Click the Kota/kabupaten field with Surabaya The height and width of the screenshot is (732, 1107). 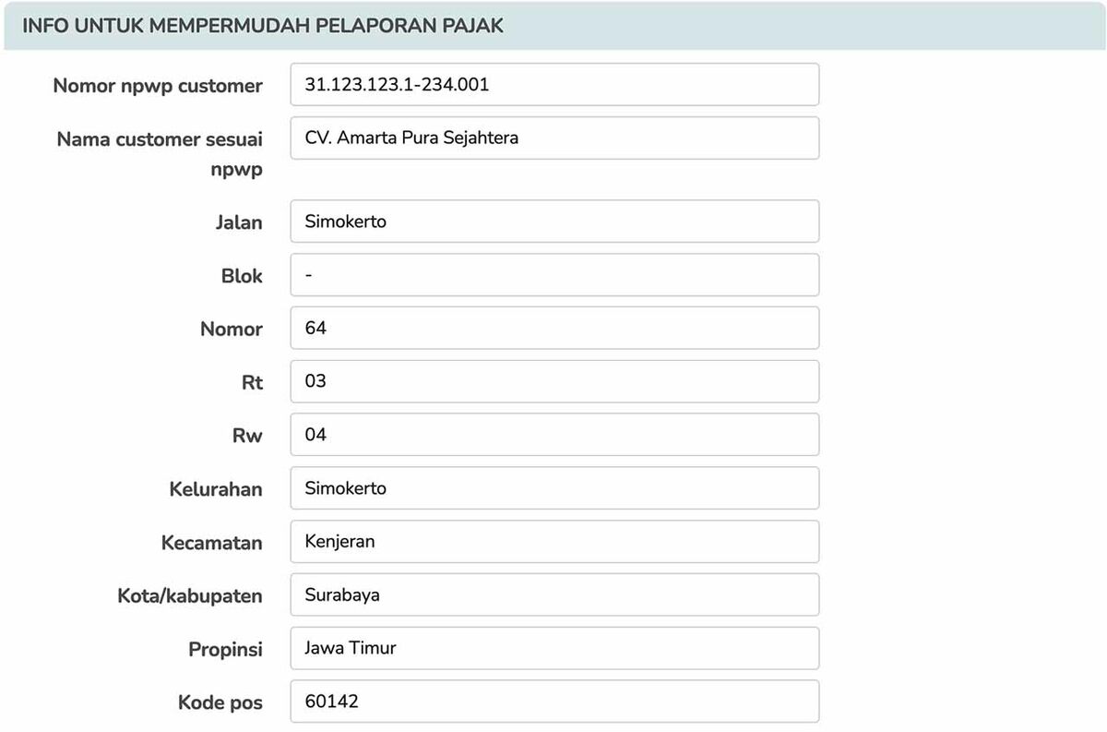coord(553,595)
